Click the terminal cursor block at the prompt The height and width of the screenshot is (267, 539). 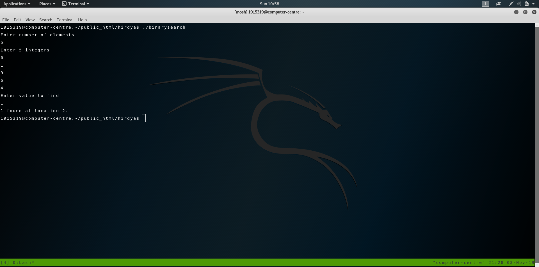pos(144,118)
